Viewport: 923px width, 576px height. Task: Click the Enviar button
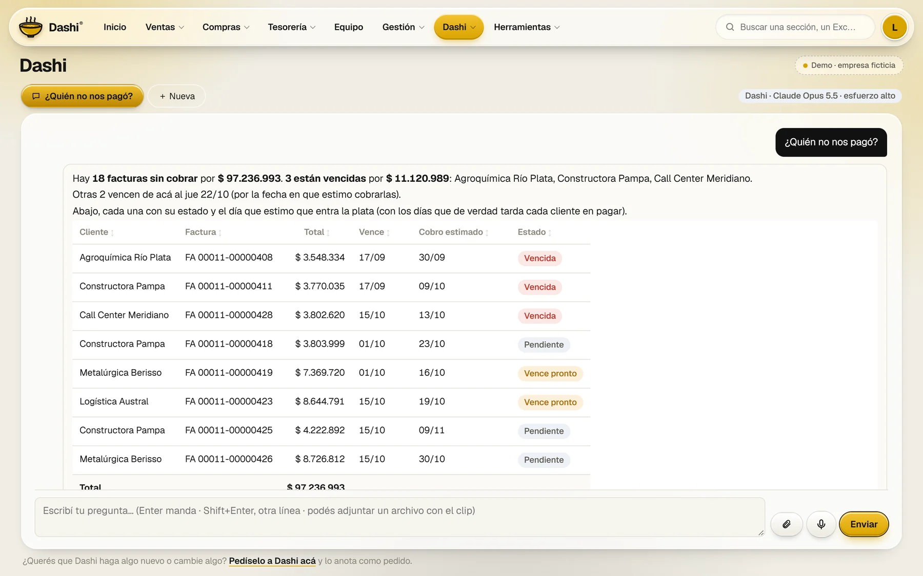point(864,524)
